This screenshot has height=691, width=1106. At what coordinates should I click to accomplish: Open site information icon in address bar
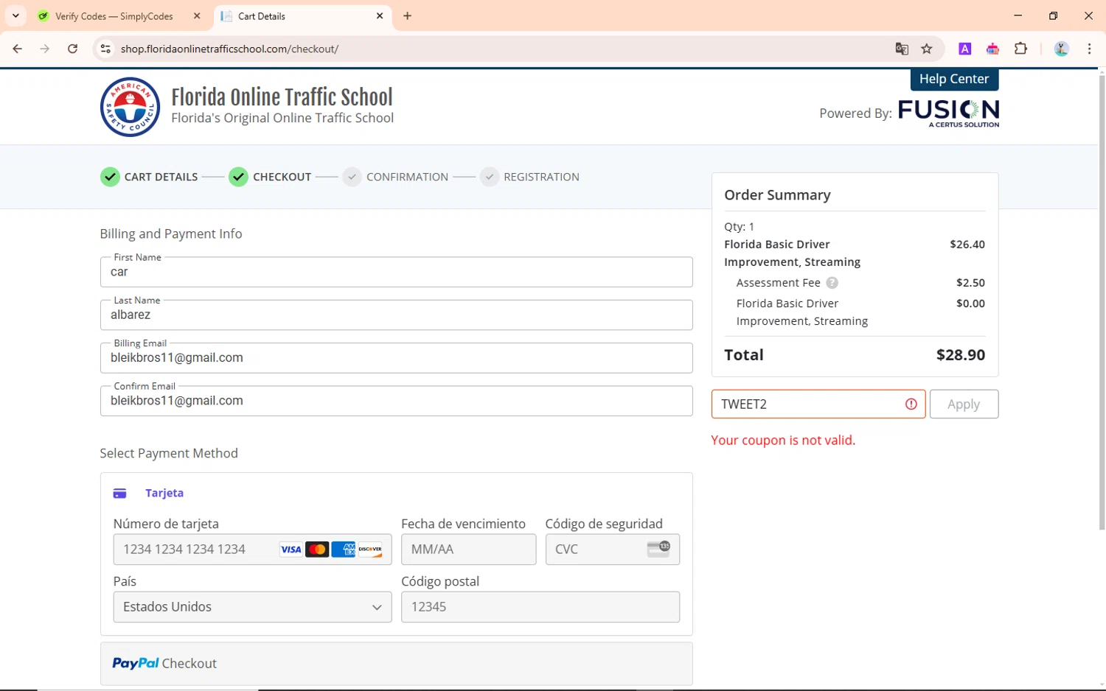(105, 49)
